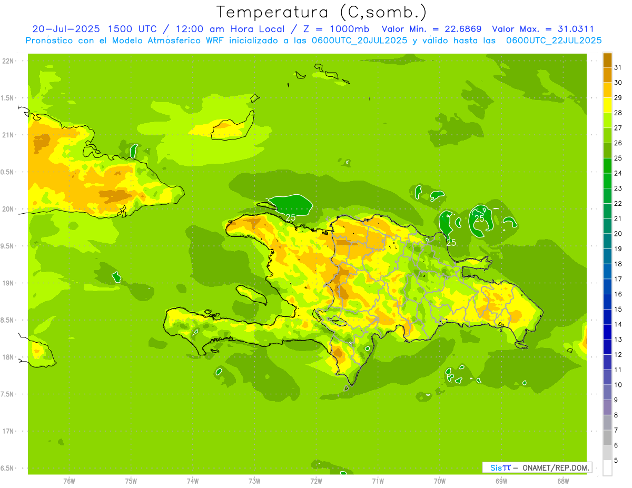Click the '74W' longitude axis label
The width and height of the screenshot is (632, 488).
point(193,481)
